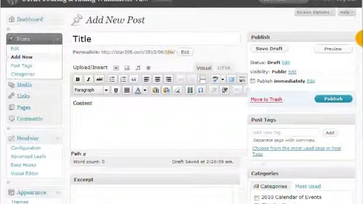The image size is (363, 204).
Task: Select the All Categories tab
Action: (x=270, y=186)
